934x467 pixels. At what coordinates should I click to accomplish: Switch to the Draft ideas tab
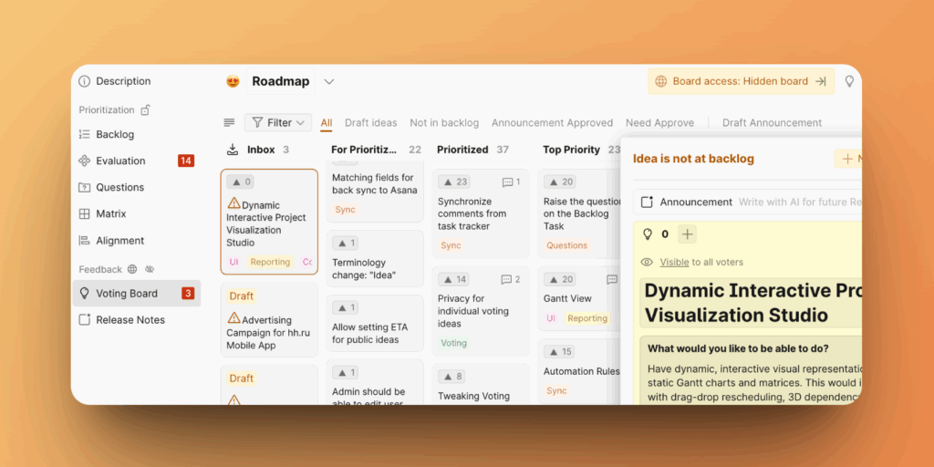pyautogui.click(x=370, y=123)
